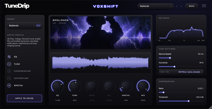Screen dimensions: 212x109
Task: Click the artist profile description text
Action: pos(24,42)
